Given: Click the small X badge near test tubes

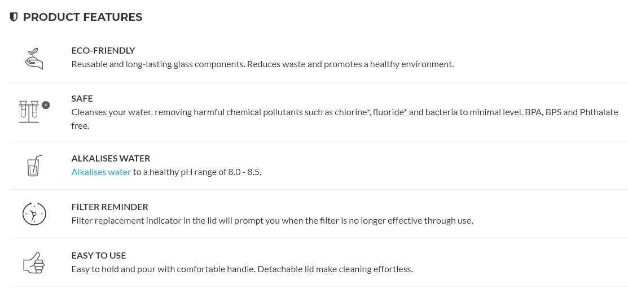Looking at the screenshot, I should click(46, 105).
